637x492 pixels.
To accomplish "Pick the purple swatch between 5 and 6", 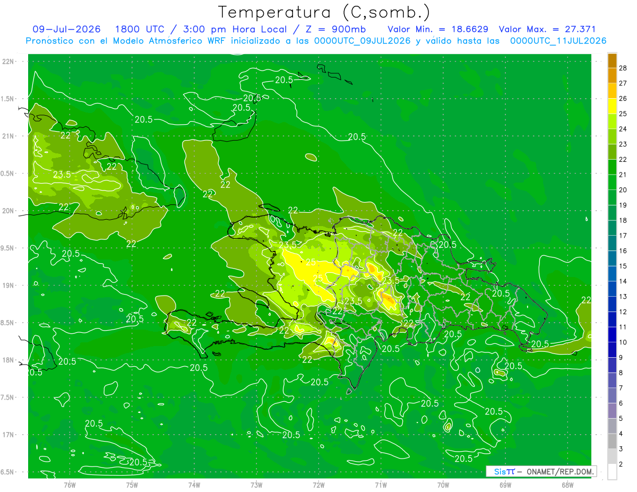I will click(x=612, y=411).
